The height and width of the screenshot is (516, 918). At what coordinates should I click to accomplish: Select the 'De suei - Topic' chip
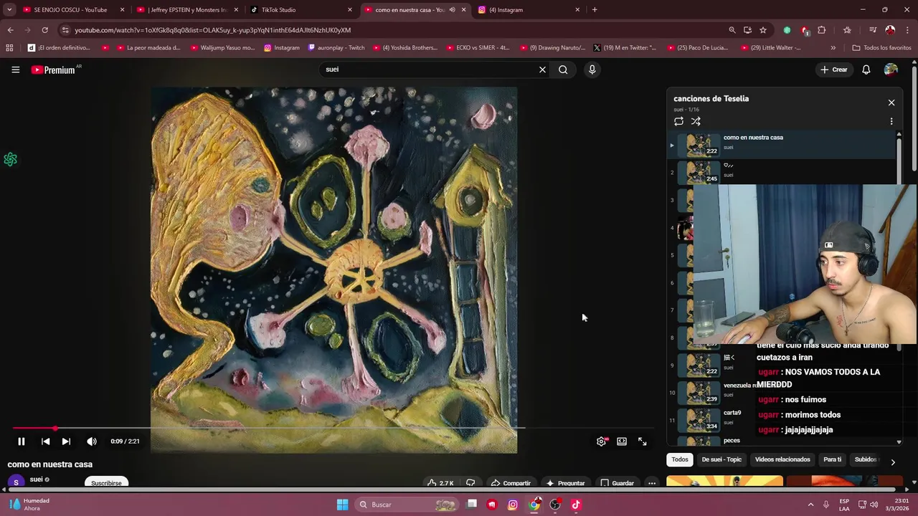click(x=721, y=459)
